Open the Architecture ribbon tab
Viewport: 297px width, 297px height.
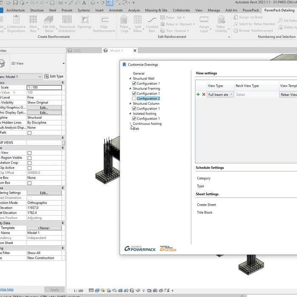coord(16,10)
